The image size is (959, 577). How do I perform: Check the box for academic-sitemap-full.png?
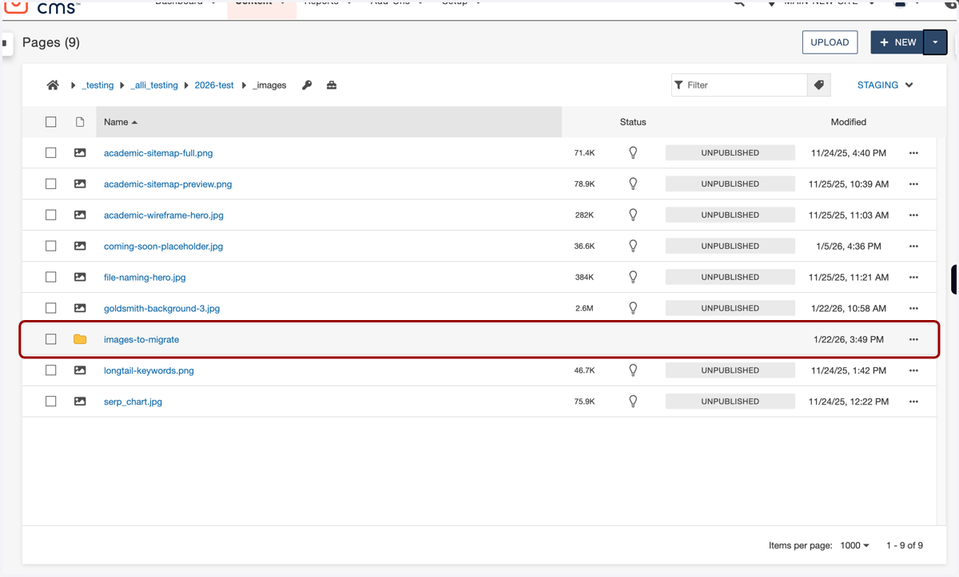coord(51,152)
